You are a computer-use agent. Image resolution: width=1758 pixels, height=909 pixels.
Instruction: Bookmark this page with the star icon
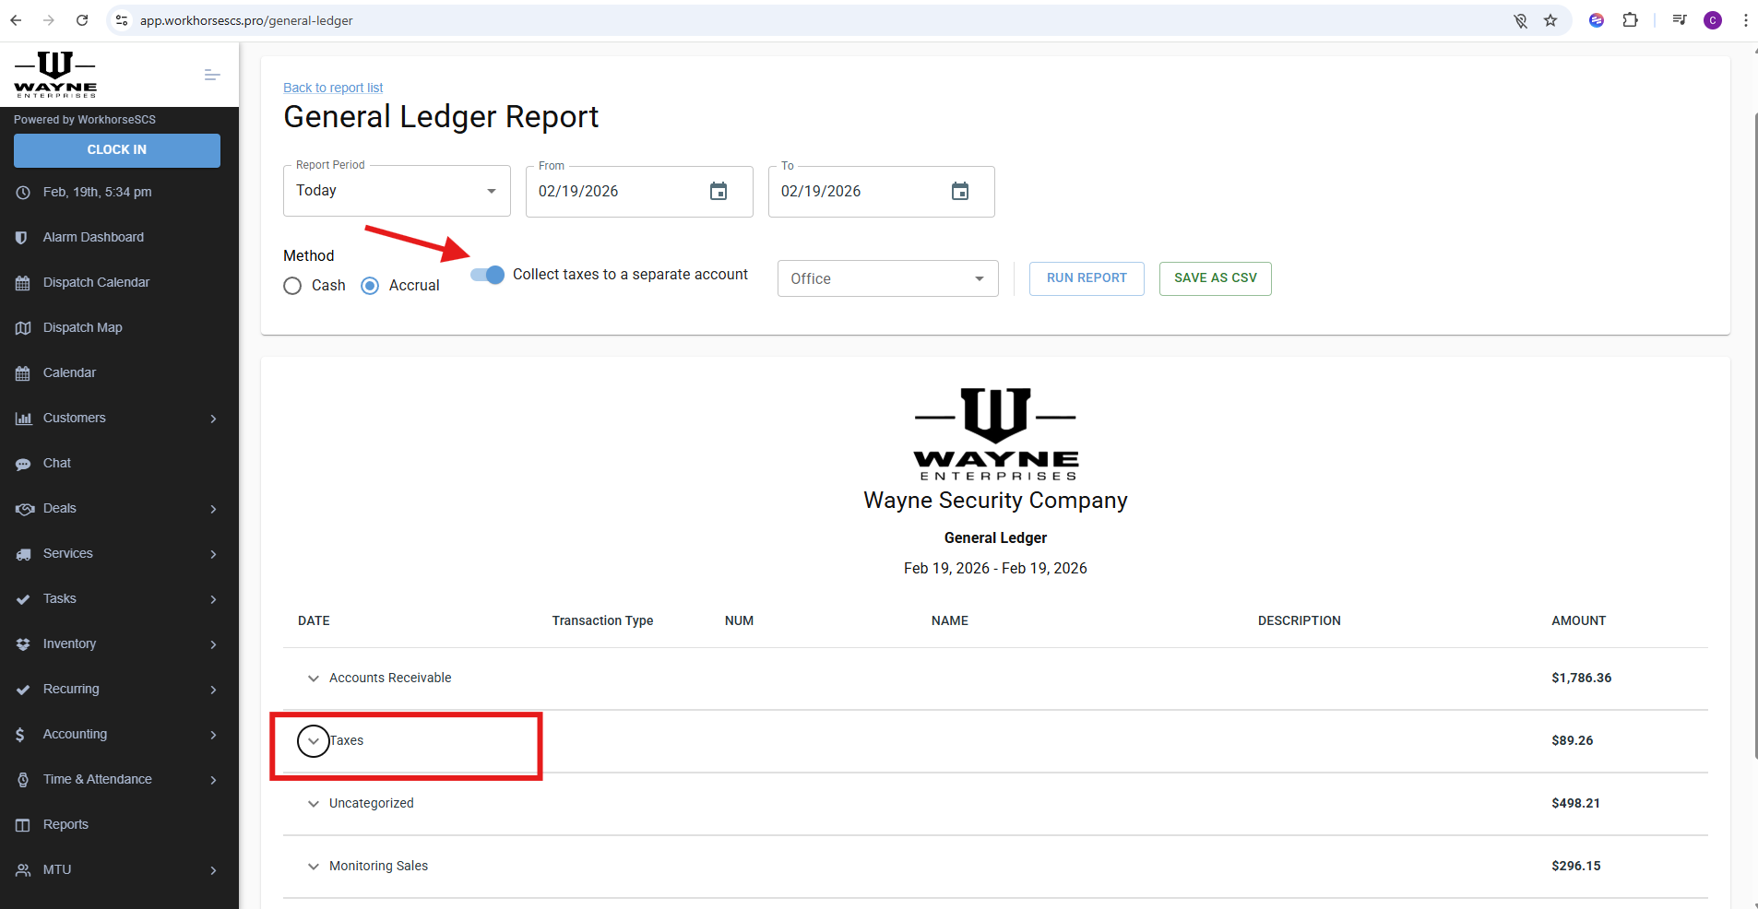click(x=1550, y=20)
